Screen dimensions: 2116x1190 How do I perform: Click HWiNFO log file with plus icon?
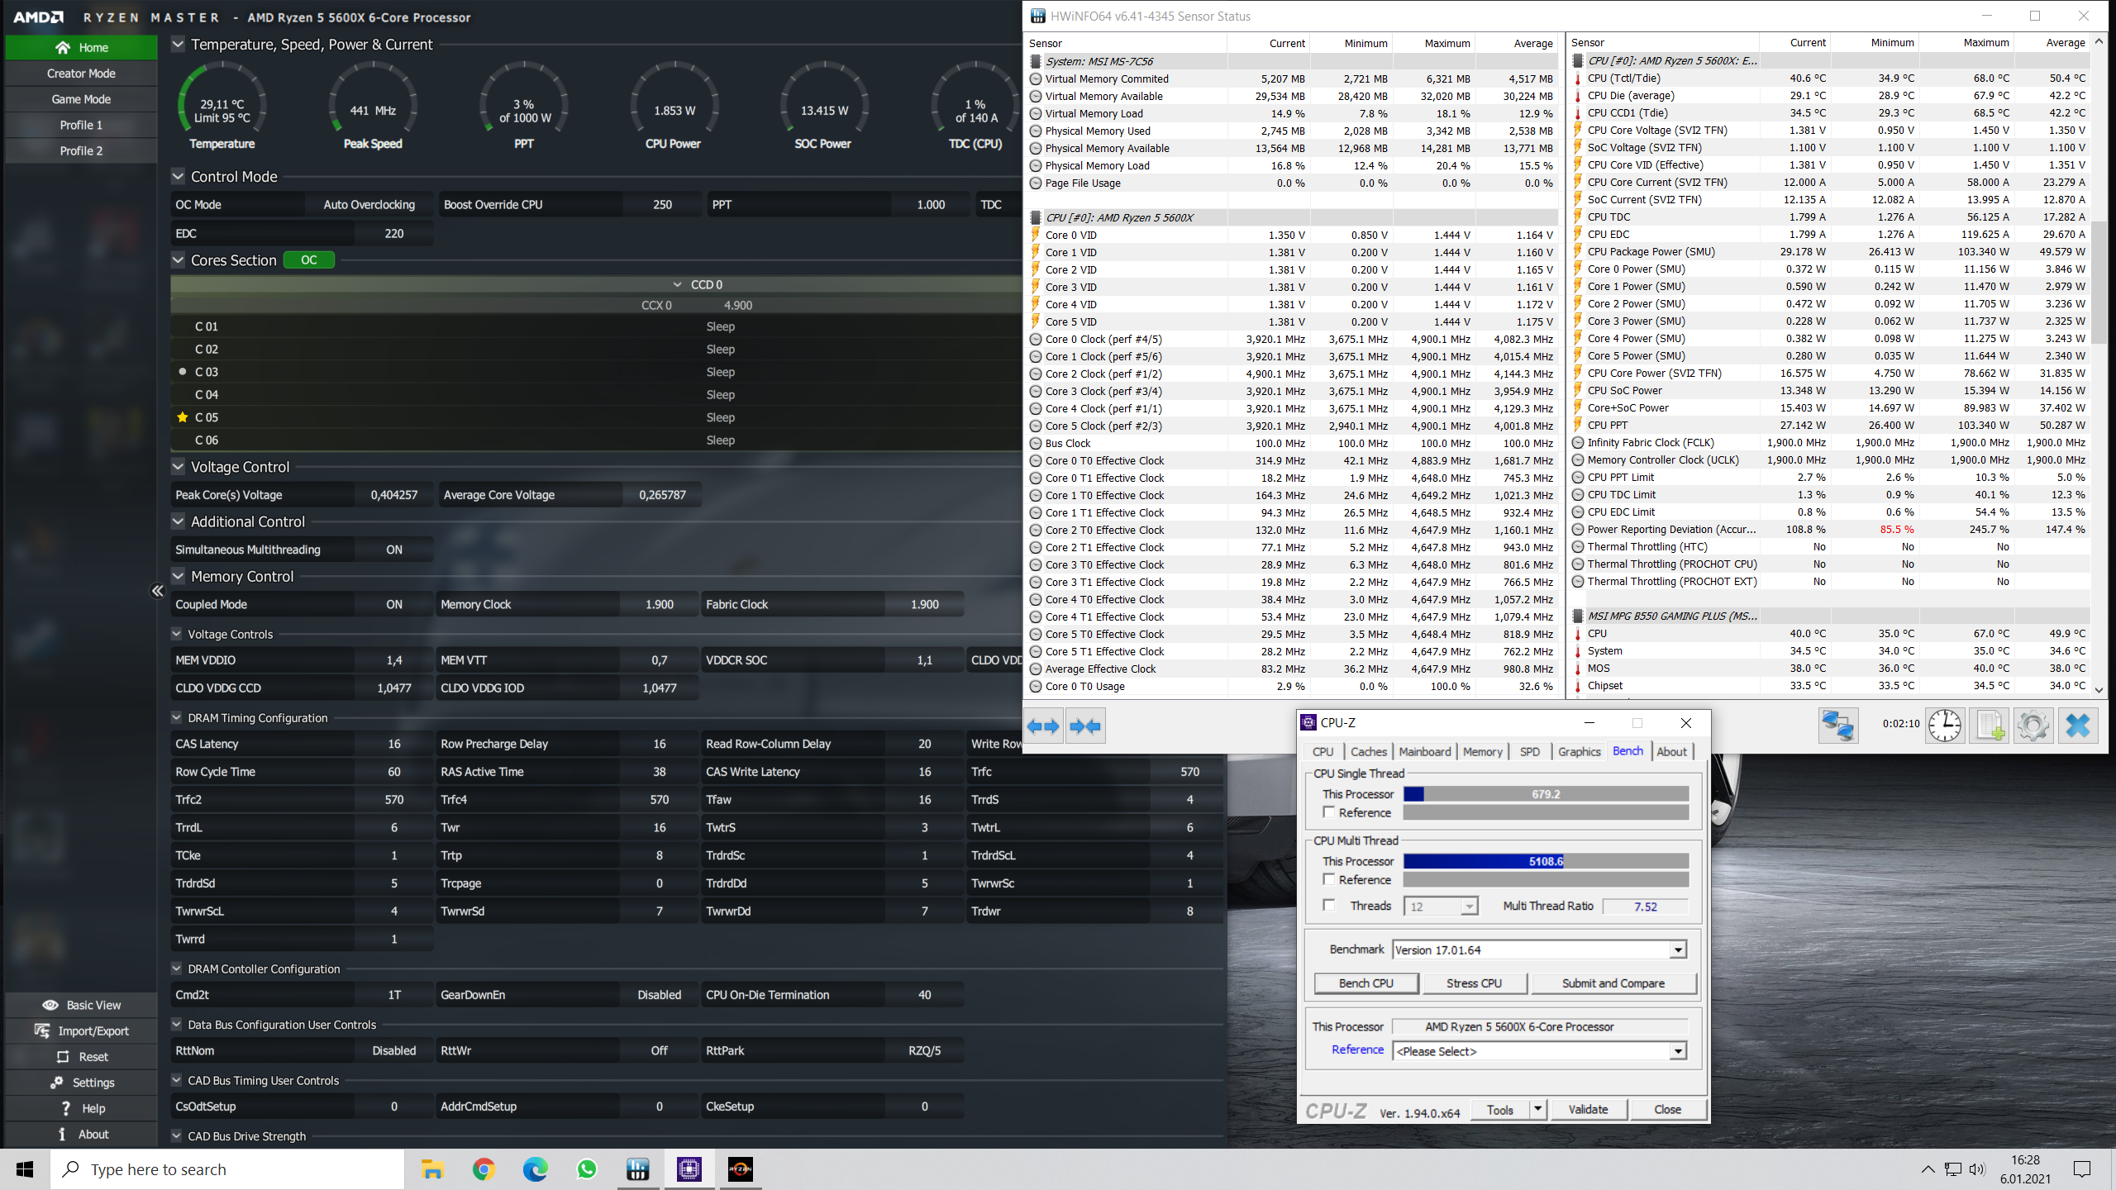tap(1990, 726)
